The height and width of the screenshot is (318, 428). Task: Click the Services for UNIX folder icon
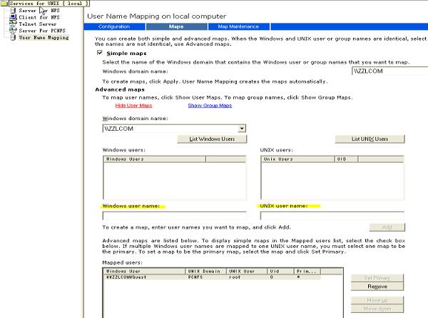point(4,4)
